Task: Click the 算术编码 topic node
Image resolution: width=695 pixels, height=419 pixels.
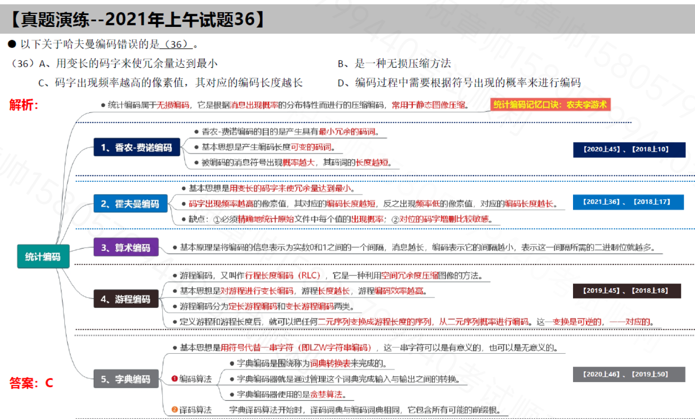Action: pyautogui.click(x=126, y=247)
